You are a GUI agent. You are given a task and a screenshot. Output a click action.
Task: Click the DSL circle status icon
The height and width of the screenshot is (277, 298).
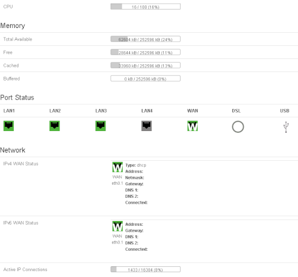(238, 127)
